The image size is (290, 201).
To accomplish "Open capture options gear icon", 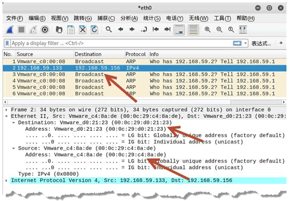I will 45,30.
